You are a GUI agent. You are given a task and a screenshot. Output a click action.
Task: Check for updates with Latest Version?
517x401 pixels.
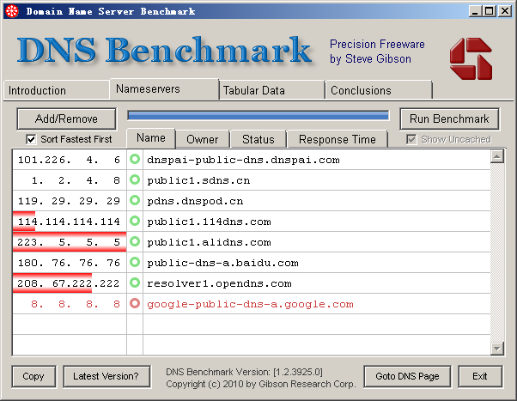point(106,376)
